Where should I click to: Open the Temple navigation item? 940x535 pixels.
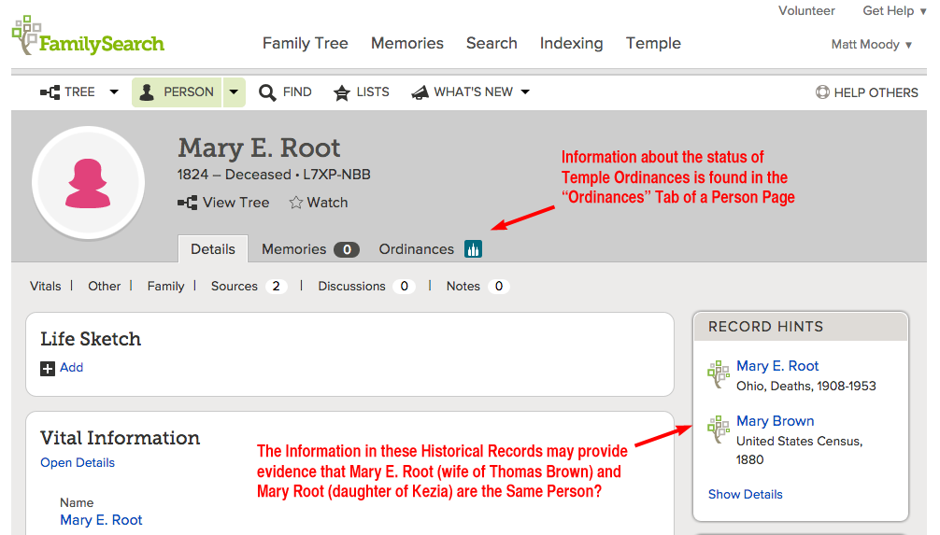pyautogui.click(x=653, y=43)
